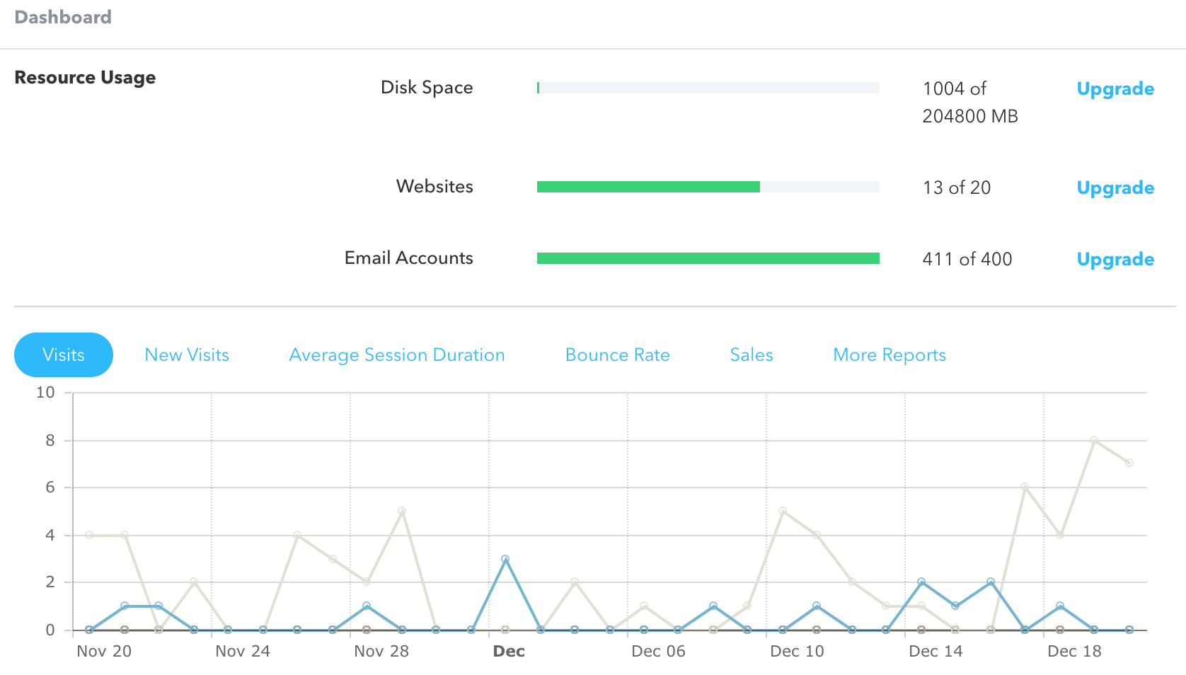1186x675 pixels.
Task: Click the y-axis label 10
Action: pyautogui.click(x=45, y=392)
